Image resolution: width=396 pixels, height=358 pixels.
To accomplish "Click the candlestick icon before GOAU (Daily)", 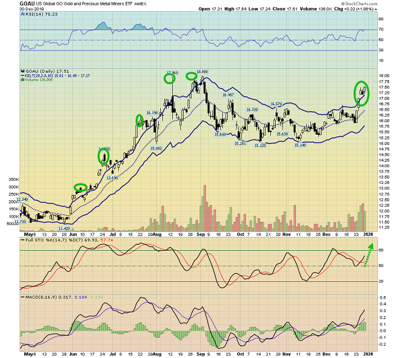I will pos(23,71).
